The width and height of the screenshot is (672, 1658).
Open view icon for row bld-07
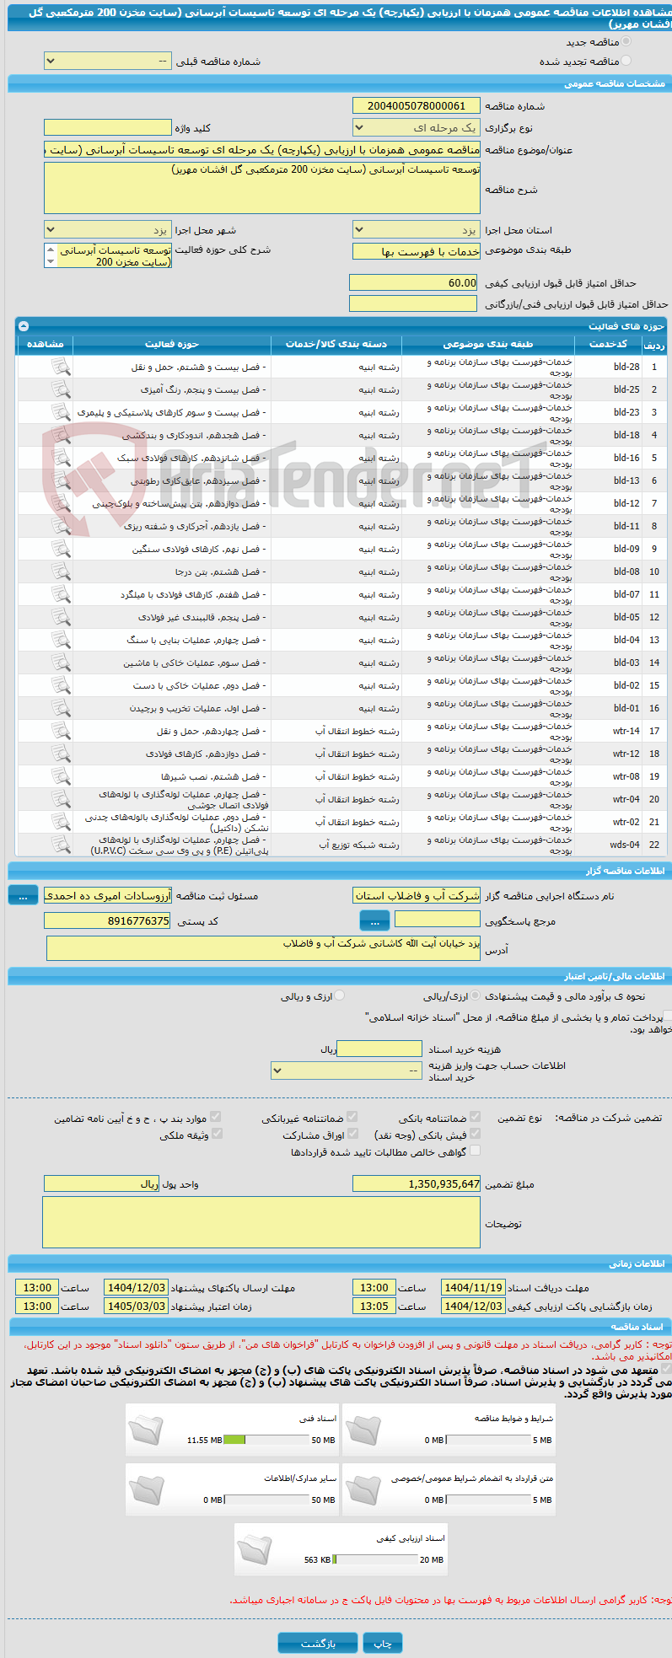(x=61, y=594)
